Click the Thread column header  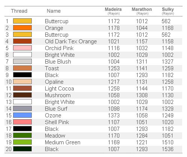(x=19, y=11)
